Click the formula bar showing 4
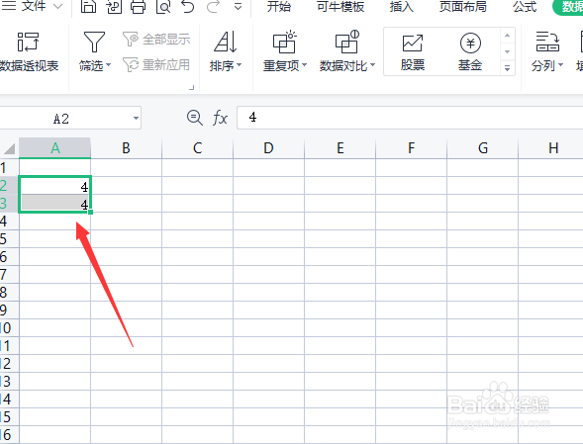Screen dimensions: 583x444 click(409, 118)
